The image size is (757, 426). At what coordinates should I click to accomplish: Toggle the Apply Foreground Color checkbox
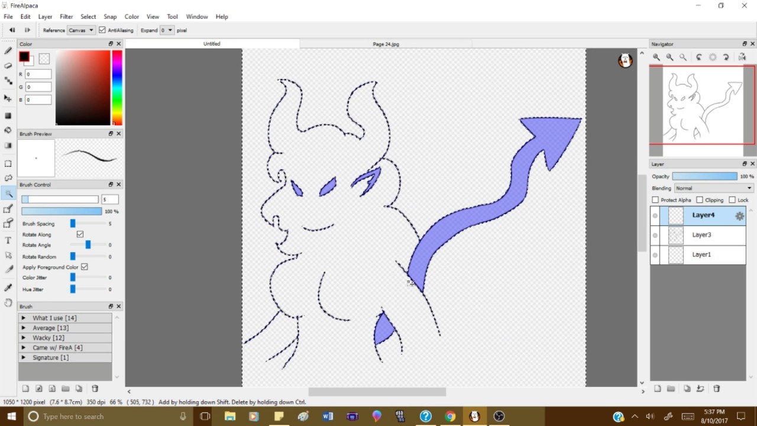[85, 267]
